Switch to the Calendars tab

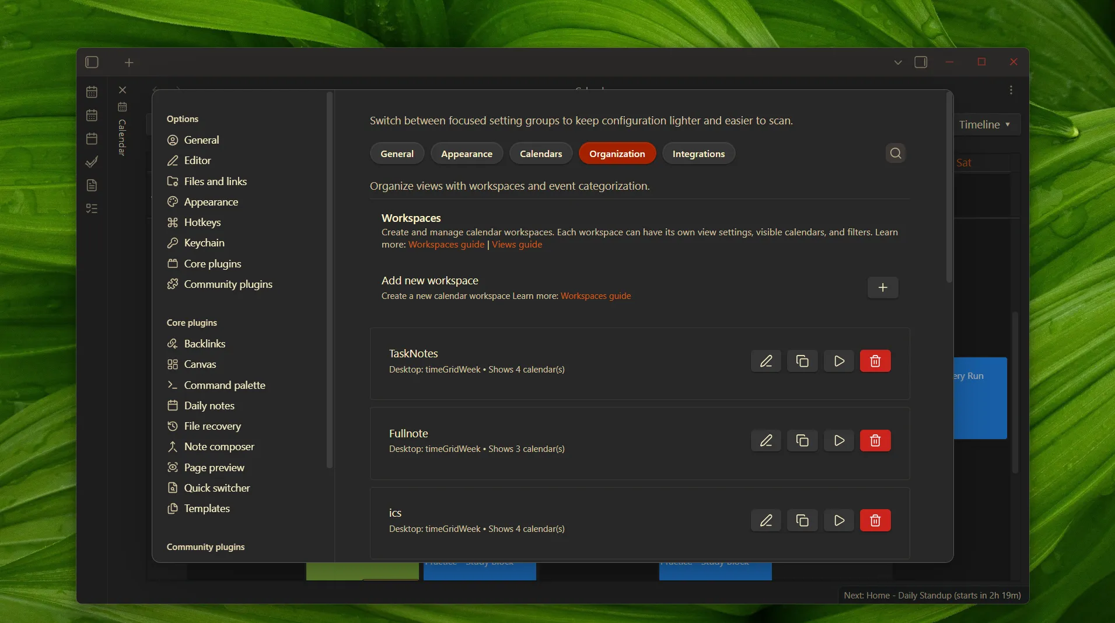pyautogui.click(x=541, y=154)
